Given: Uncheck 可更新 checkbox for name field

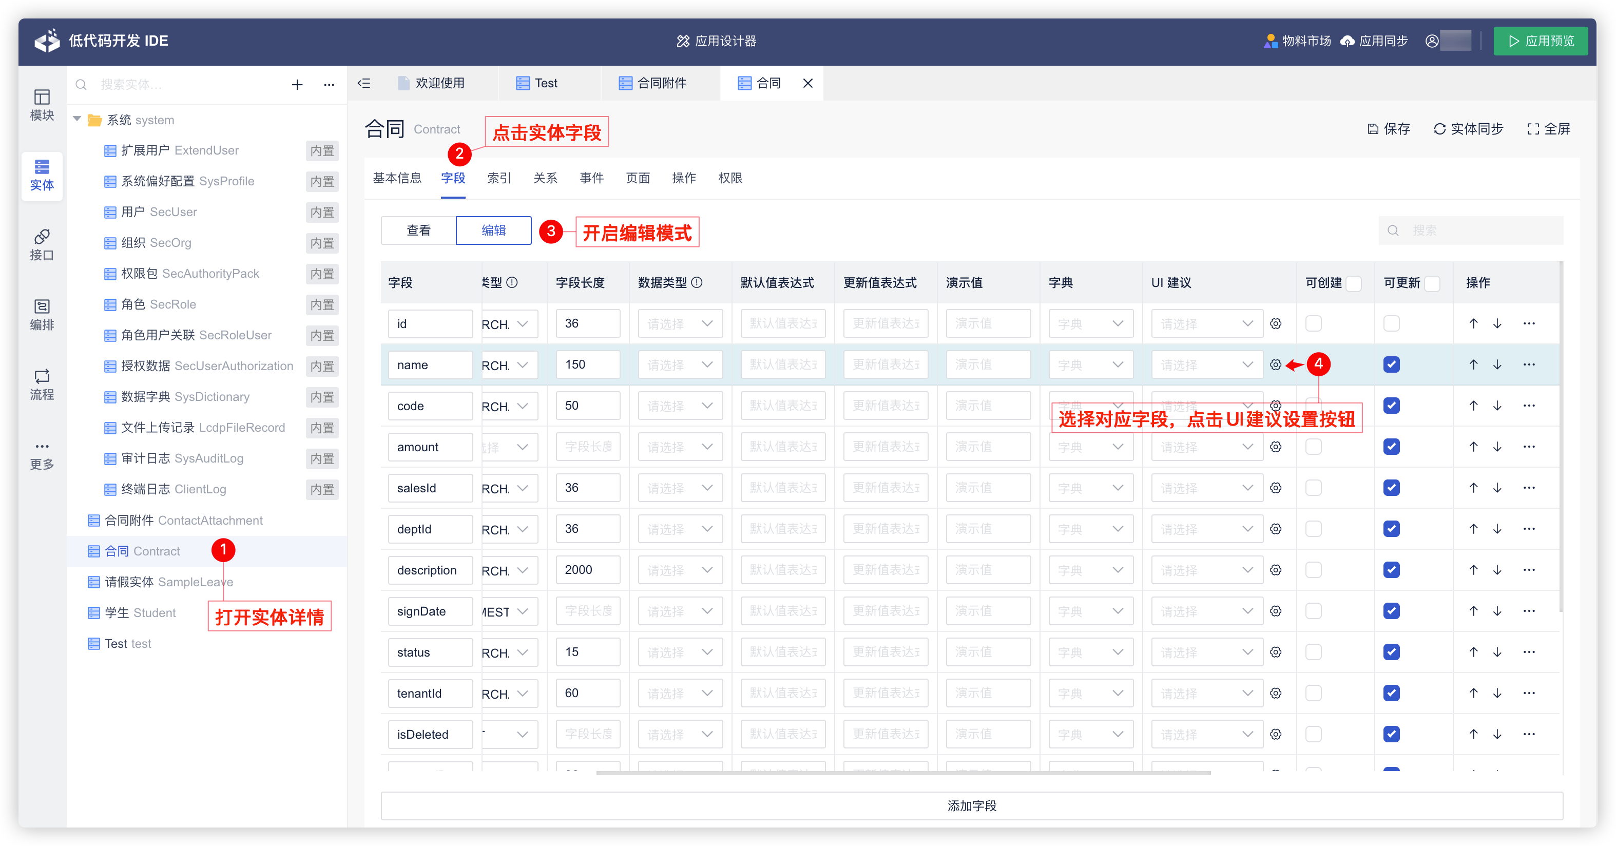Looking at the screenshot, I should 1392,364.
